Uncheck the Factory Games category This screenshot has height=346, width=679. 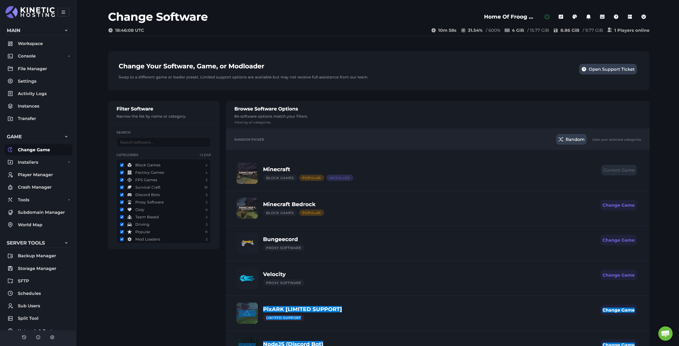pyautogui.click(x=122, y=172)
